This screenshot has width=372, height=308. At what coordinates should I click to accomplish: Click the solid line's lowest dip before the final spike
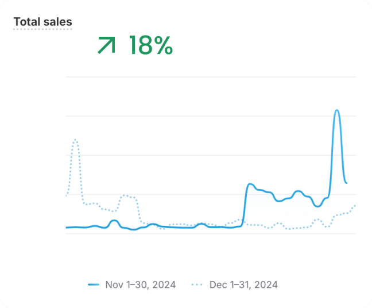(317, 206)
